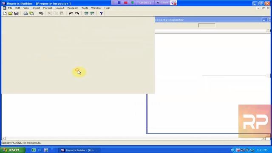Open the Edit menu
This screenshot has width=272, height=153.
coord(18,8)
